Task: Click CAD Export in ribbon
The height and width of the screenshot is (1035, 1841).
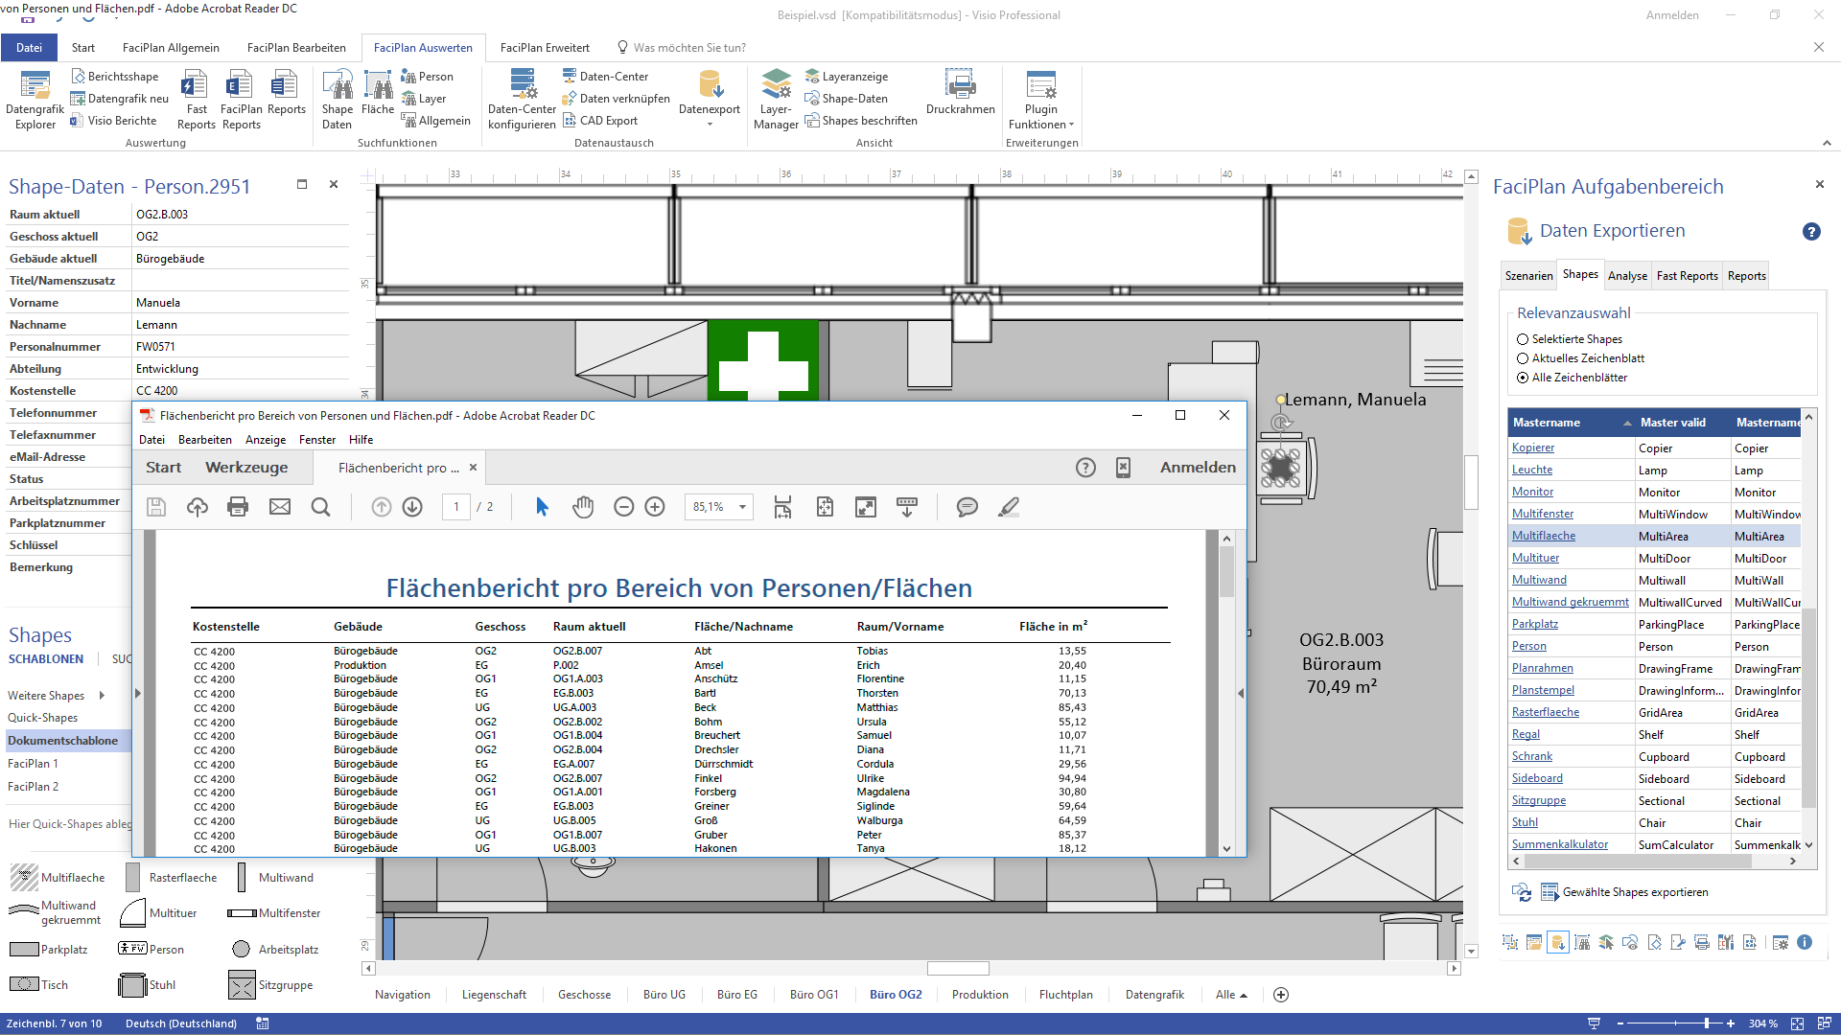Action: [x=600, y=121]
